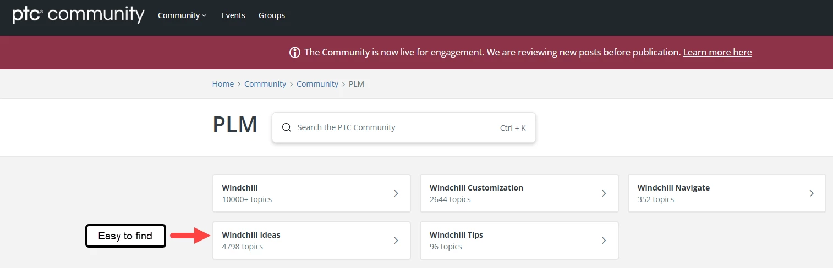Screen dimensions: 833x268
Task: Focus the Search the PTC Community field
Action: click(x=403, y=127)
